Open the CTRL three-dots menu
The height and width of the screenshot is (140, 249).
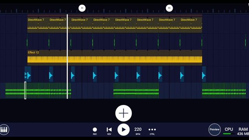click(x=152, y=131)
